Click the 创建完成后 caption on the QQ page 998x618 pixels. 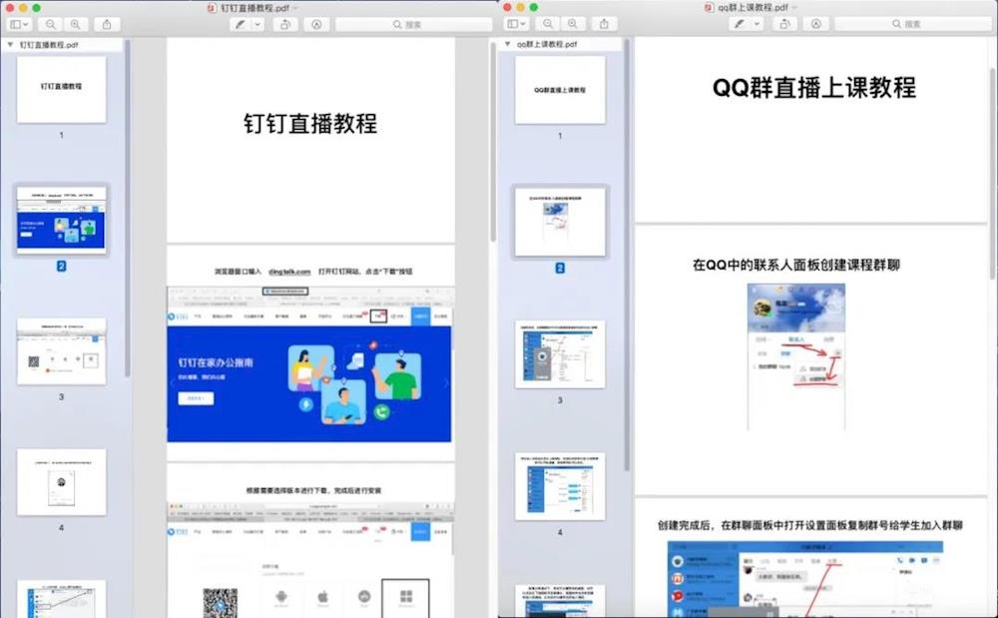pyautogui.click(x=809, y=525)
